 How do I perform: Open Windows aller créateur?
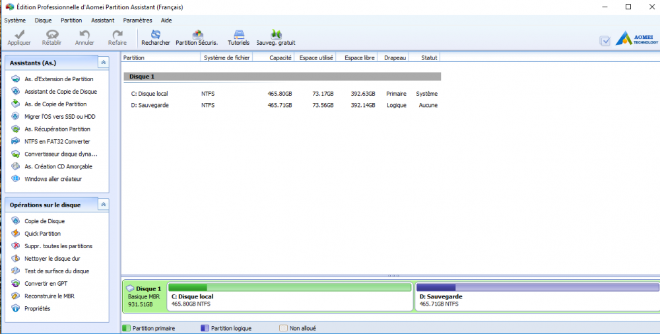tap(53, 179)
